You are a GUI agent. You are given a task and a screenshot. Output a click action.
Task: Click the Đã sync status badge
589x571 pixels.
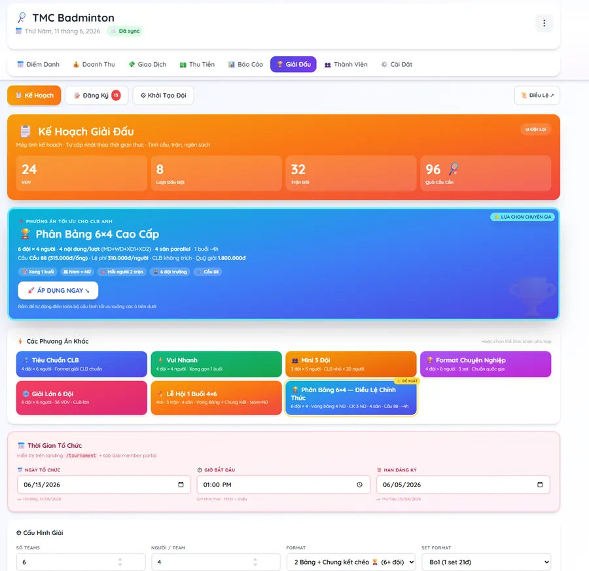click(125, 31)
